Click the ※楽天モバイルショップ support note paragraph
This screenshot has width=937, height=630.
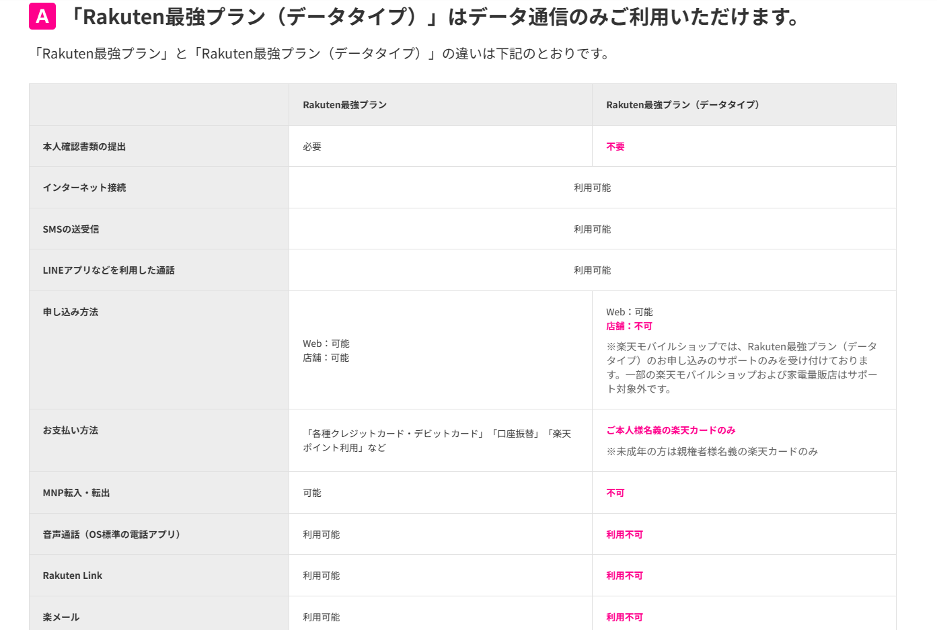tap(741, 368)
